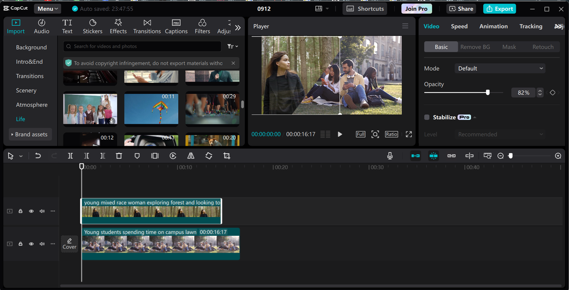This screenshot has width=569, height=290.
Task: Record a voiceover with the microphone
Action: (x=390, y=156)
